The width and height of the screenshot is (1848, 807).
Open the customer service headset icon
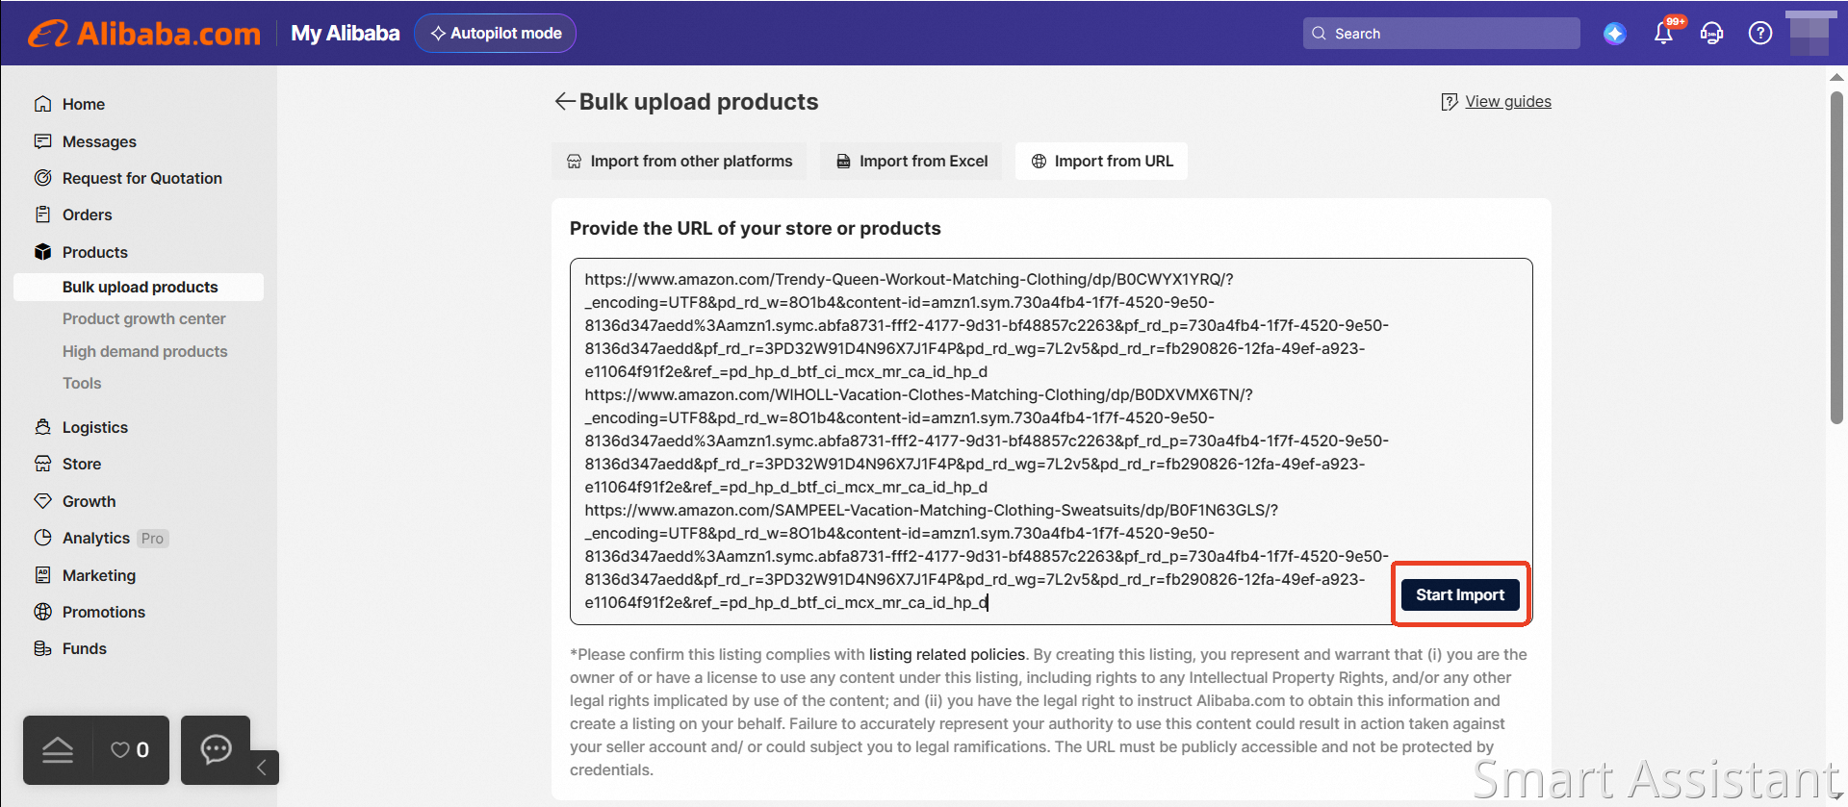point(1711,34)
